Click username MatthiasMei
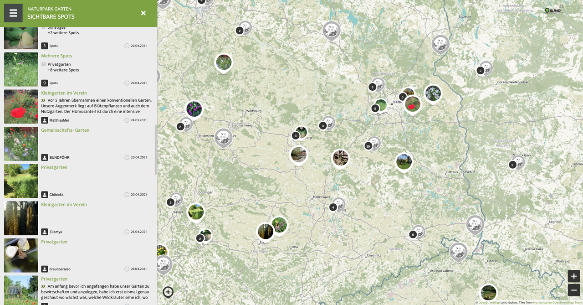 pos(59,120)
